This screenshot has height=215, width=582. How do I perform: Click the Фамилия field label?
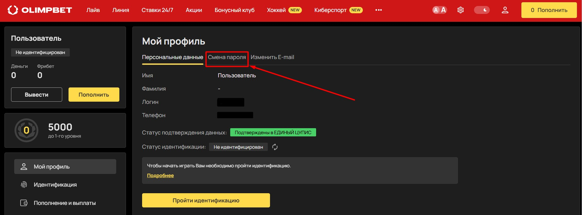click(154, 89)
